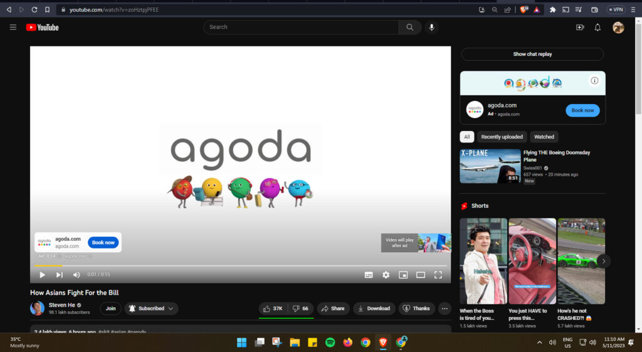
Task: Click in the YouTube search field
Action: coord(301,27)
